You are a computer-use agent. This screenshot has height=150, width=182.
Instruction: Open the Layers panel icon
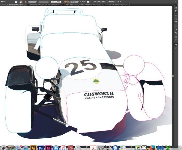(x=176, y=45)
